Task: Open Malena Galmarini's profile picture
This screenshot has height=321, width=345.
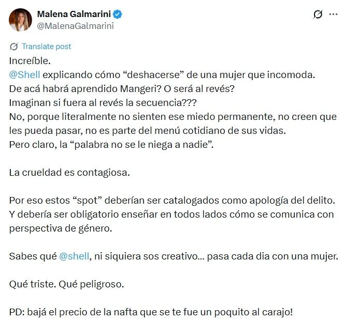Action: click(21, 20)
